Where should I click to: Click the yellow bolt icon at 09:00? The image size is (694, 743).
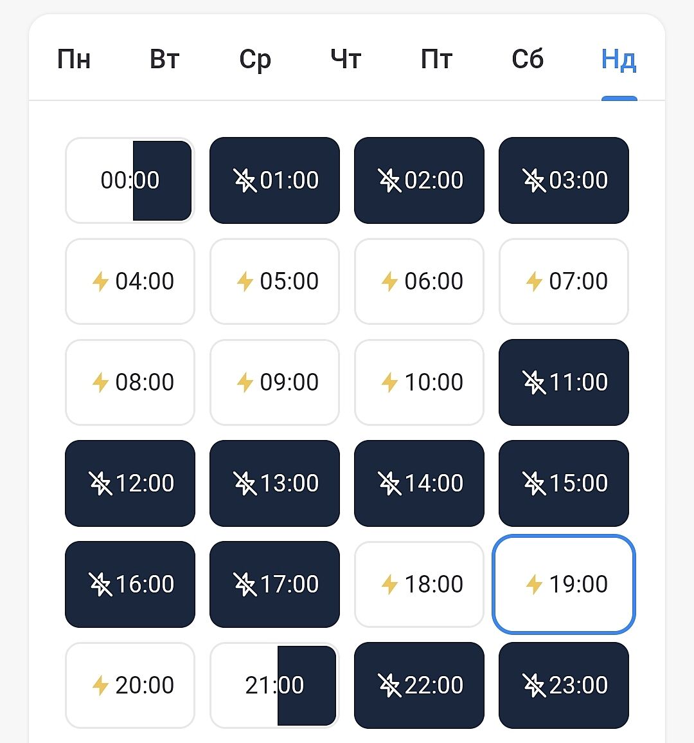tap(245, 382)
